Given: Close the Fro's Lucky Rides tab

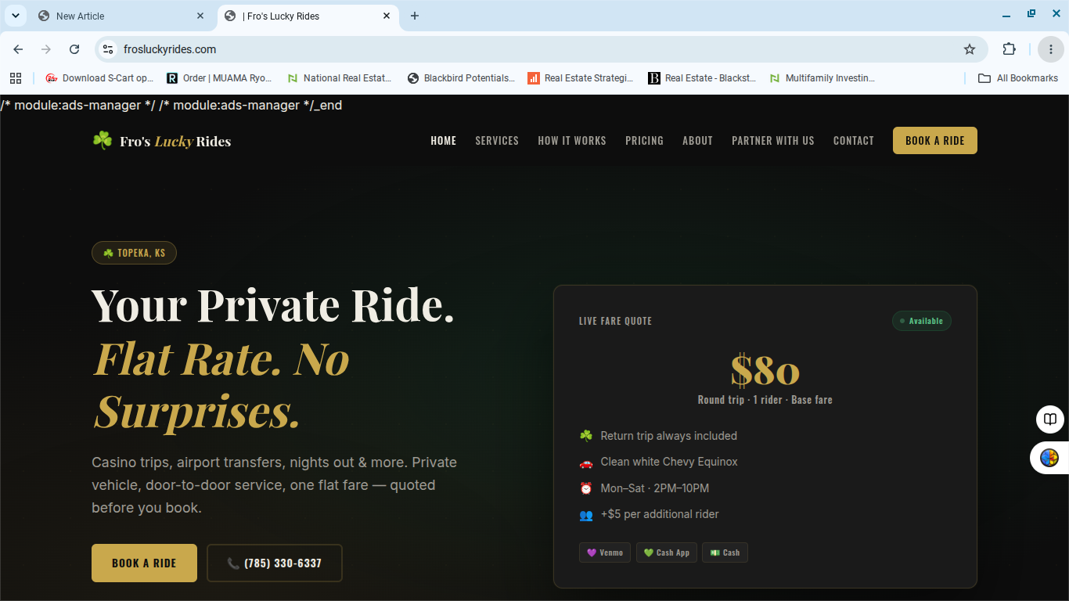Looking at the screenshot, I should click(x=387, y=16).
